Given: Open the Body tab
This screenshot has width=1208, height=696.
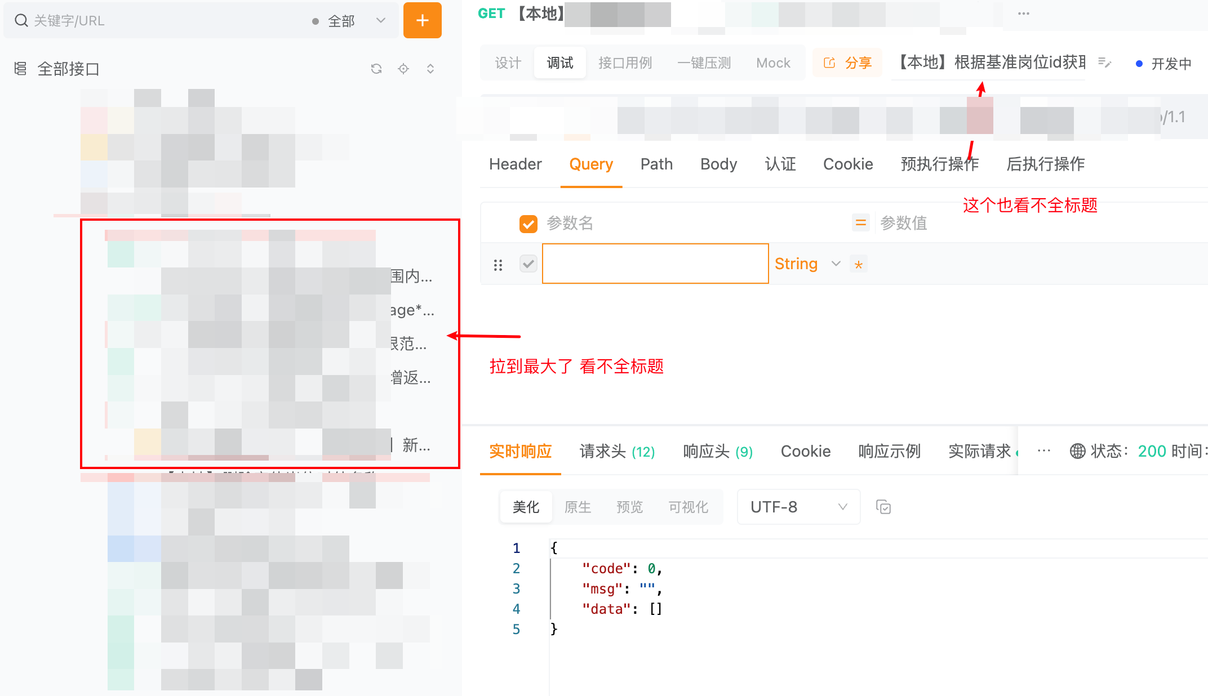Looking at the screenshot, I should (x=718, y=164).
